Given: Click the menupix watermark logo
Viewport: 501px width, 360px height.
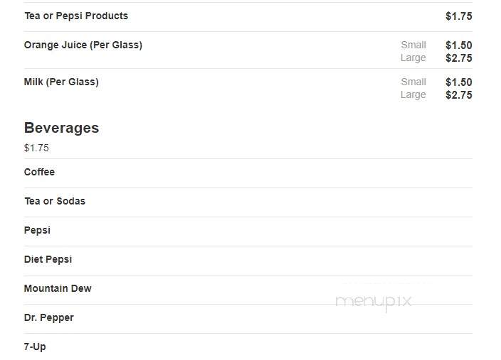Looking at the screenshot, I should [373, 302].
